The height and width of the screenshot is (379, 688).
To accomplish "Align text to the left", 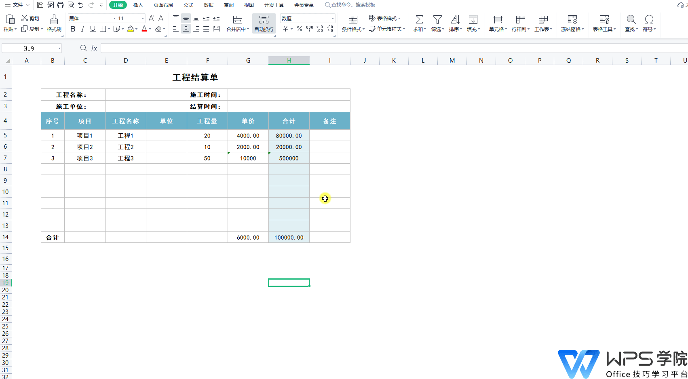I will pos(176,29).
